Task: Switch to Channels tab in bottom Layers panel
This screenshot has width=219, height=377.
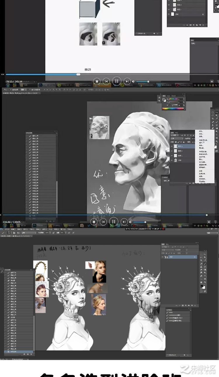Action: coord(167,244)
